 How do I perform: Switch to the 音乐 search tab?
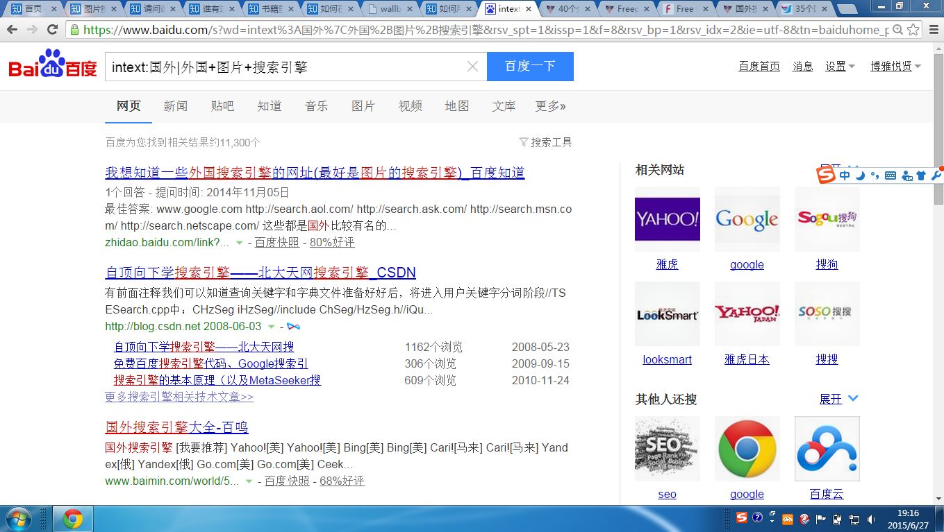click(316, 106)
